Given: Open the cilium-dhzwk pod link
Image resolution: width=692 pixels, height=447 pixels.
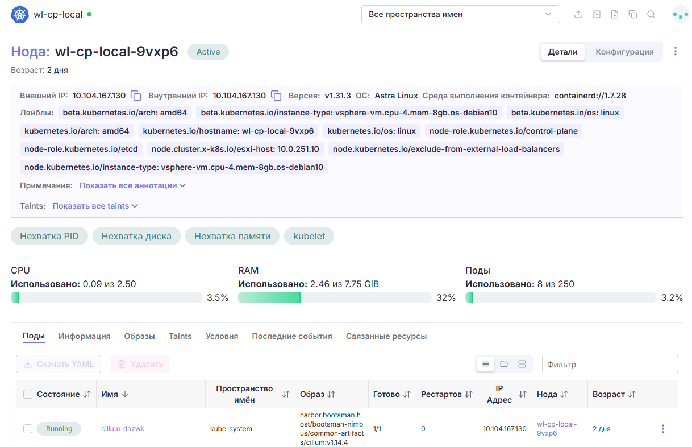Looking at the screenshot, I should (x=123, y=429).
